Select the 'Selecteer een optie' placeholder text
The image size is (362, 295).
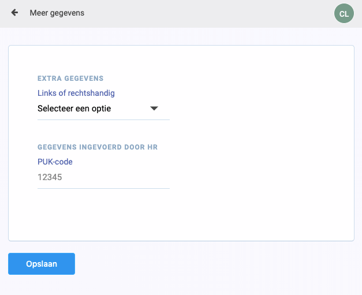[x=74, y=109]
